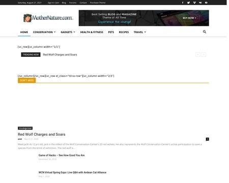Click Buy Now on banner ad
229x183 pixels.
tap(189, 18)
